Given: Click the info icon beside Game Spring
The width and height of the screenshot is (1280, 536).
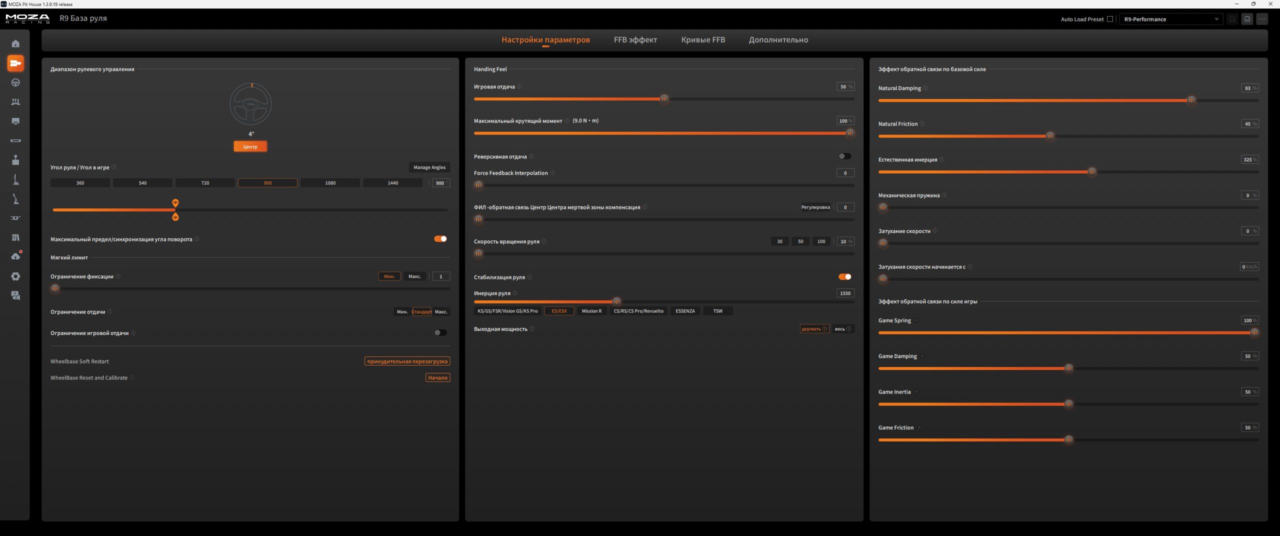Looking at the screenshot, I should tap(916, 320).
